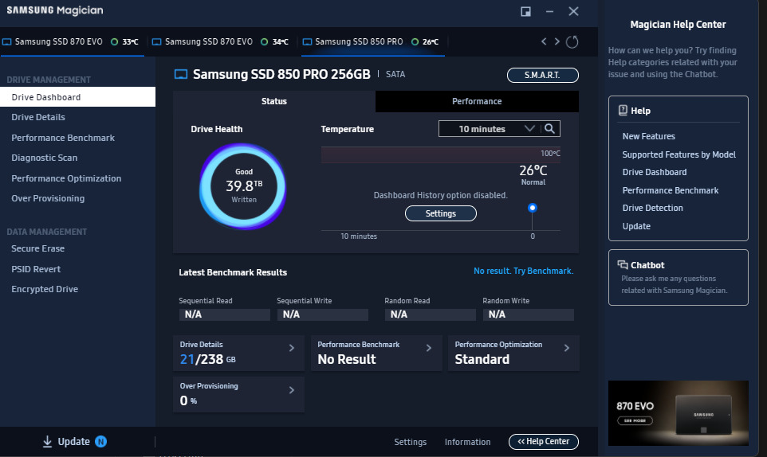
Task: Open Information in the bottom bar
Action: 468,442
